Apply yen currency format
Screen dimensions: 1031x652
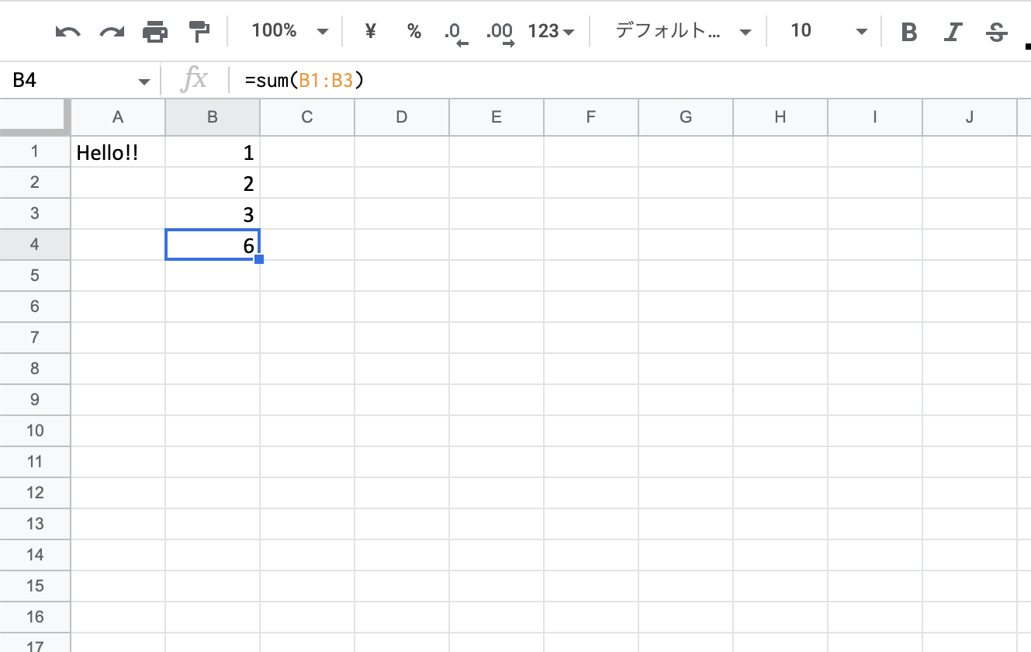click(x=370, y=31)
